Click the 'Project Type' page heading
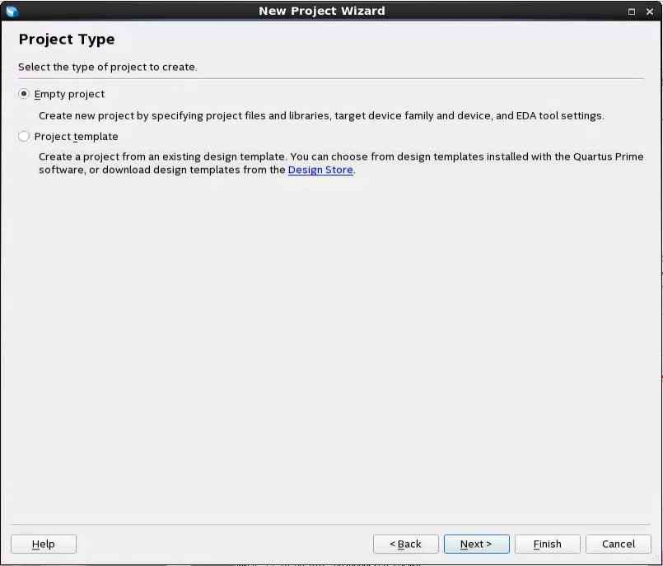 tap(67, 40)
